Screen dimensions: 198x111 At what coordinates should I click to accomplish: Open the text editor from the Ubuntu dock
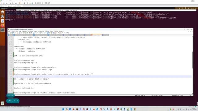point(2,21)
